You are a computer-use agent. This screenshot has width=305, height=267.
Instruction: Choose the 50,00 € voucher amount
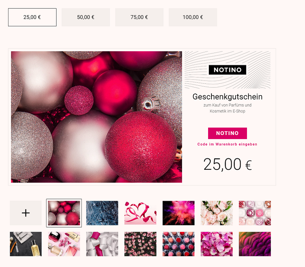(x=86, y=17)
